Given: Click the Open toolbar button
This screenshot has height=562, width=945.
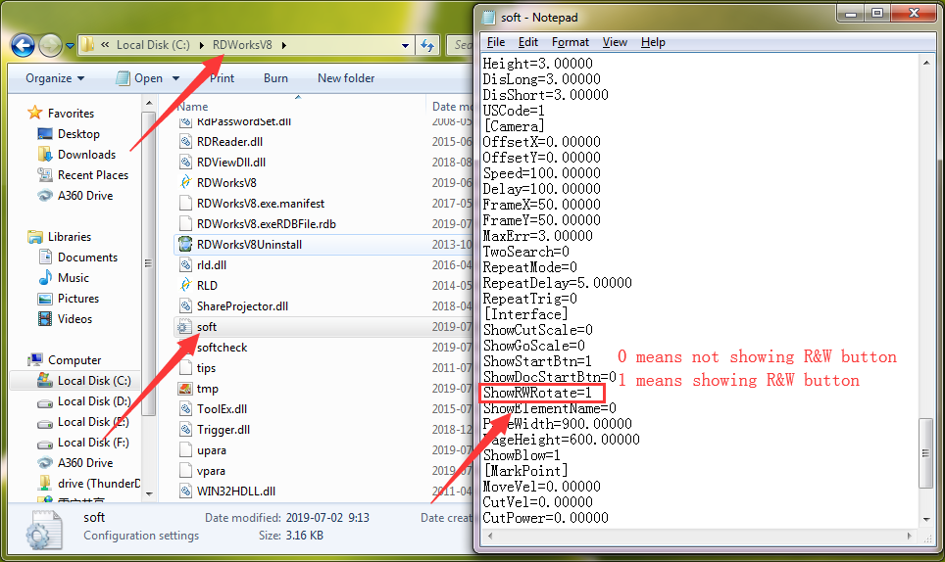Looking at the screenshot, I should tap(140, 78).
